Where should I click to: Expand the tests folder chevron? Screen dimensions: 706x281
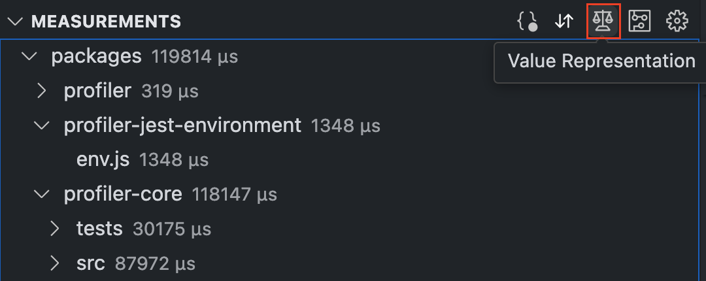click(x=55, y=229)
